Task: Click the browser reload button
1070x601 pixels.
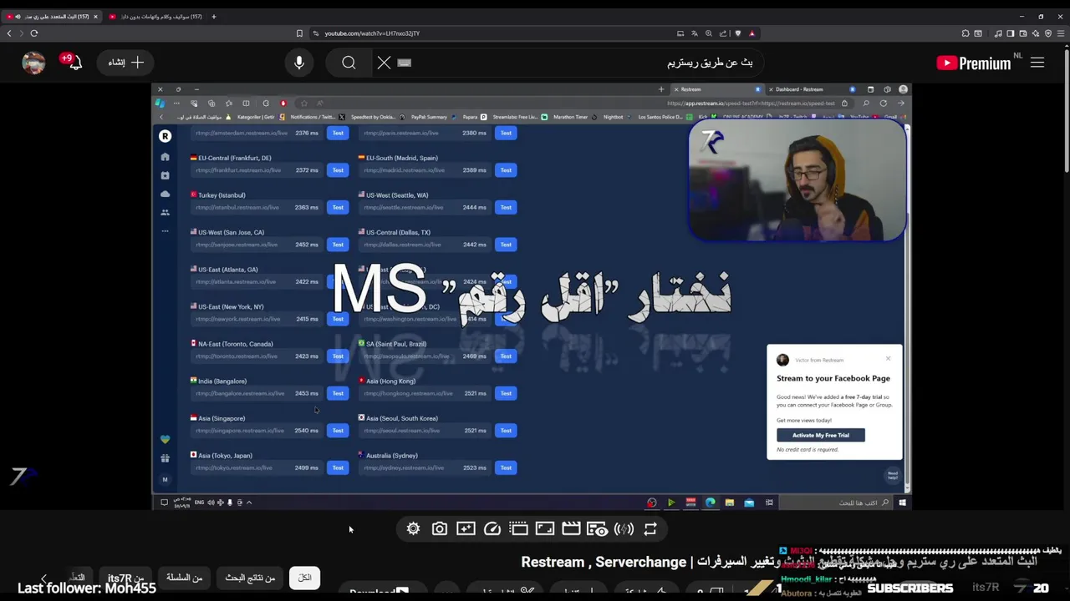Action: tap(34, 33)
